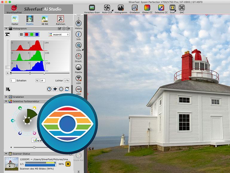This screenshot has height=173, width=230.
Task: Cancel histogram changes with X icon
Action: click(x=64, y=28)
